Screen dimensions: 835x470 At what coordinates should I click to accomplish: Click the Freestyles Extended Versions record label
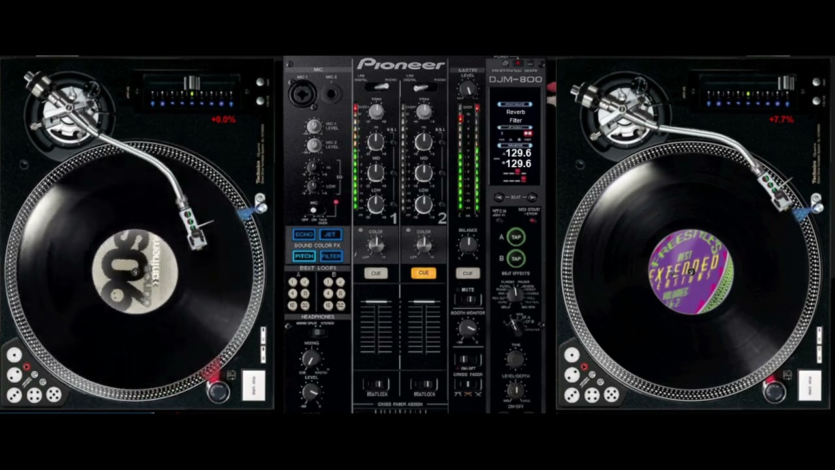point(691,272)
